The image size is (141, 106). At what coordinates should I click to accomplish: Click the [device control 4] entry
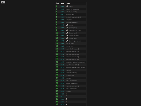pos(72,59)
